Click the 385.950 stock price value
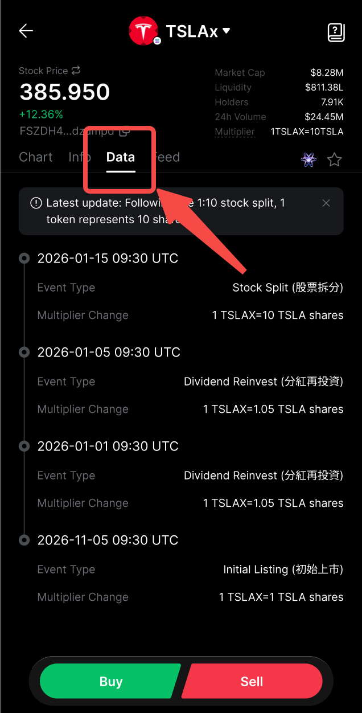362x713 pixels. pyautogui.click(x=65, y=92)
